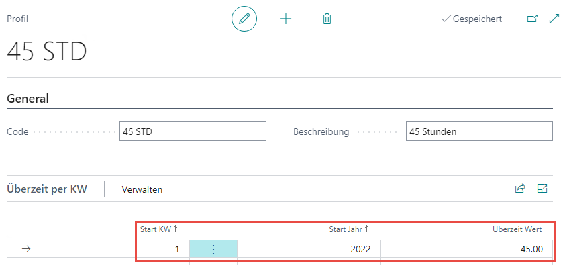Open row options three-dot menu
This screenshot has width=561, height=265.
tap(213, 249)
